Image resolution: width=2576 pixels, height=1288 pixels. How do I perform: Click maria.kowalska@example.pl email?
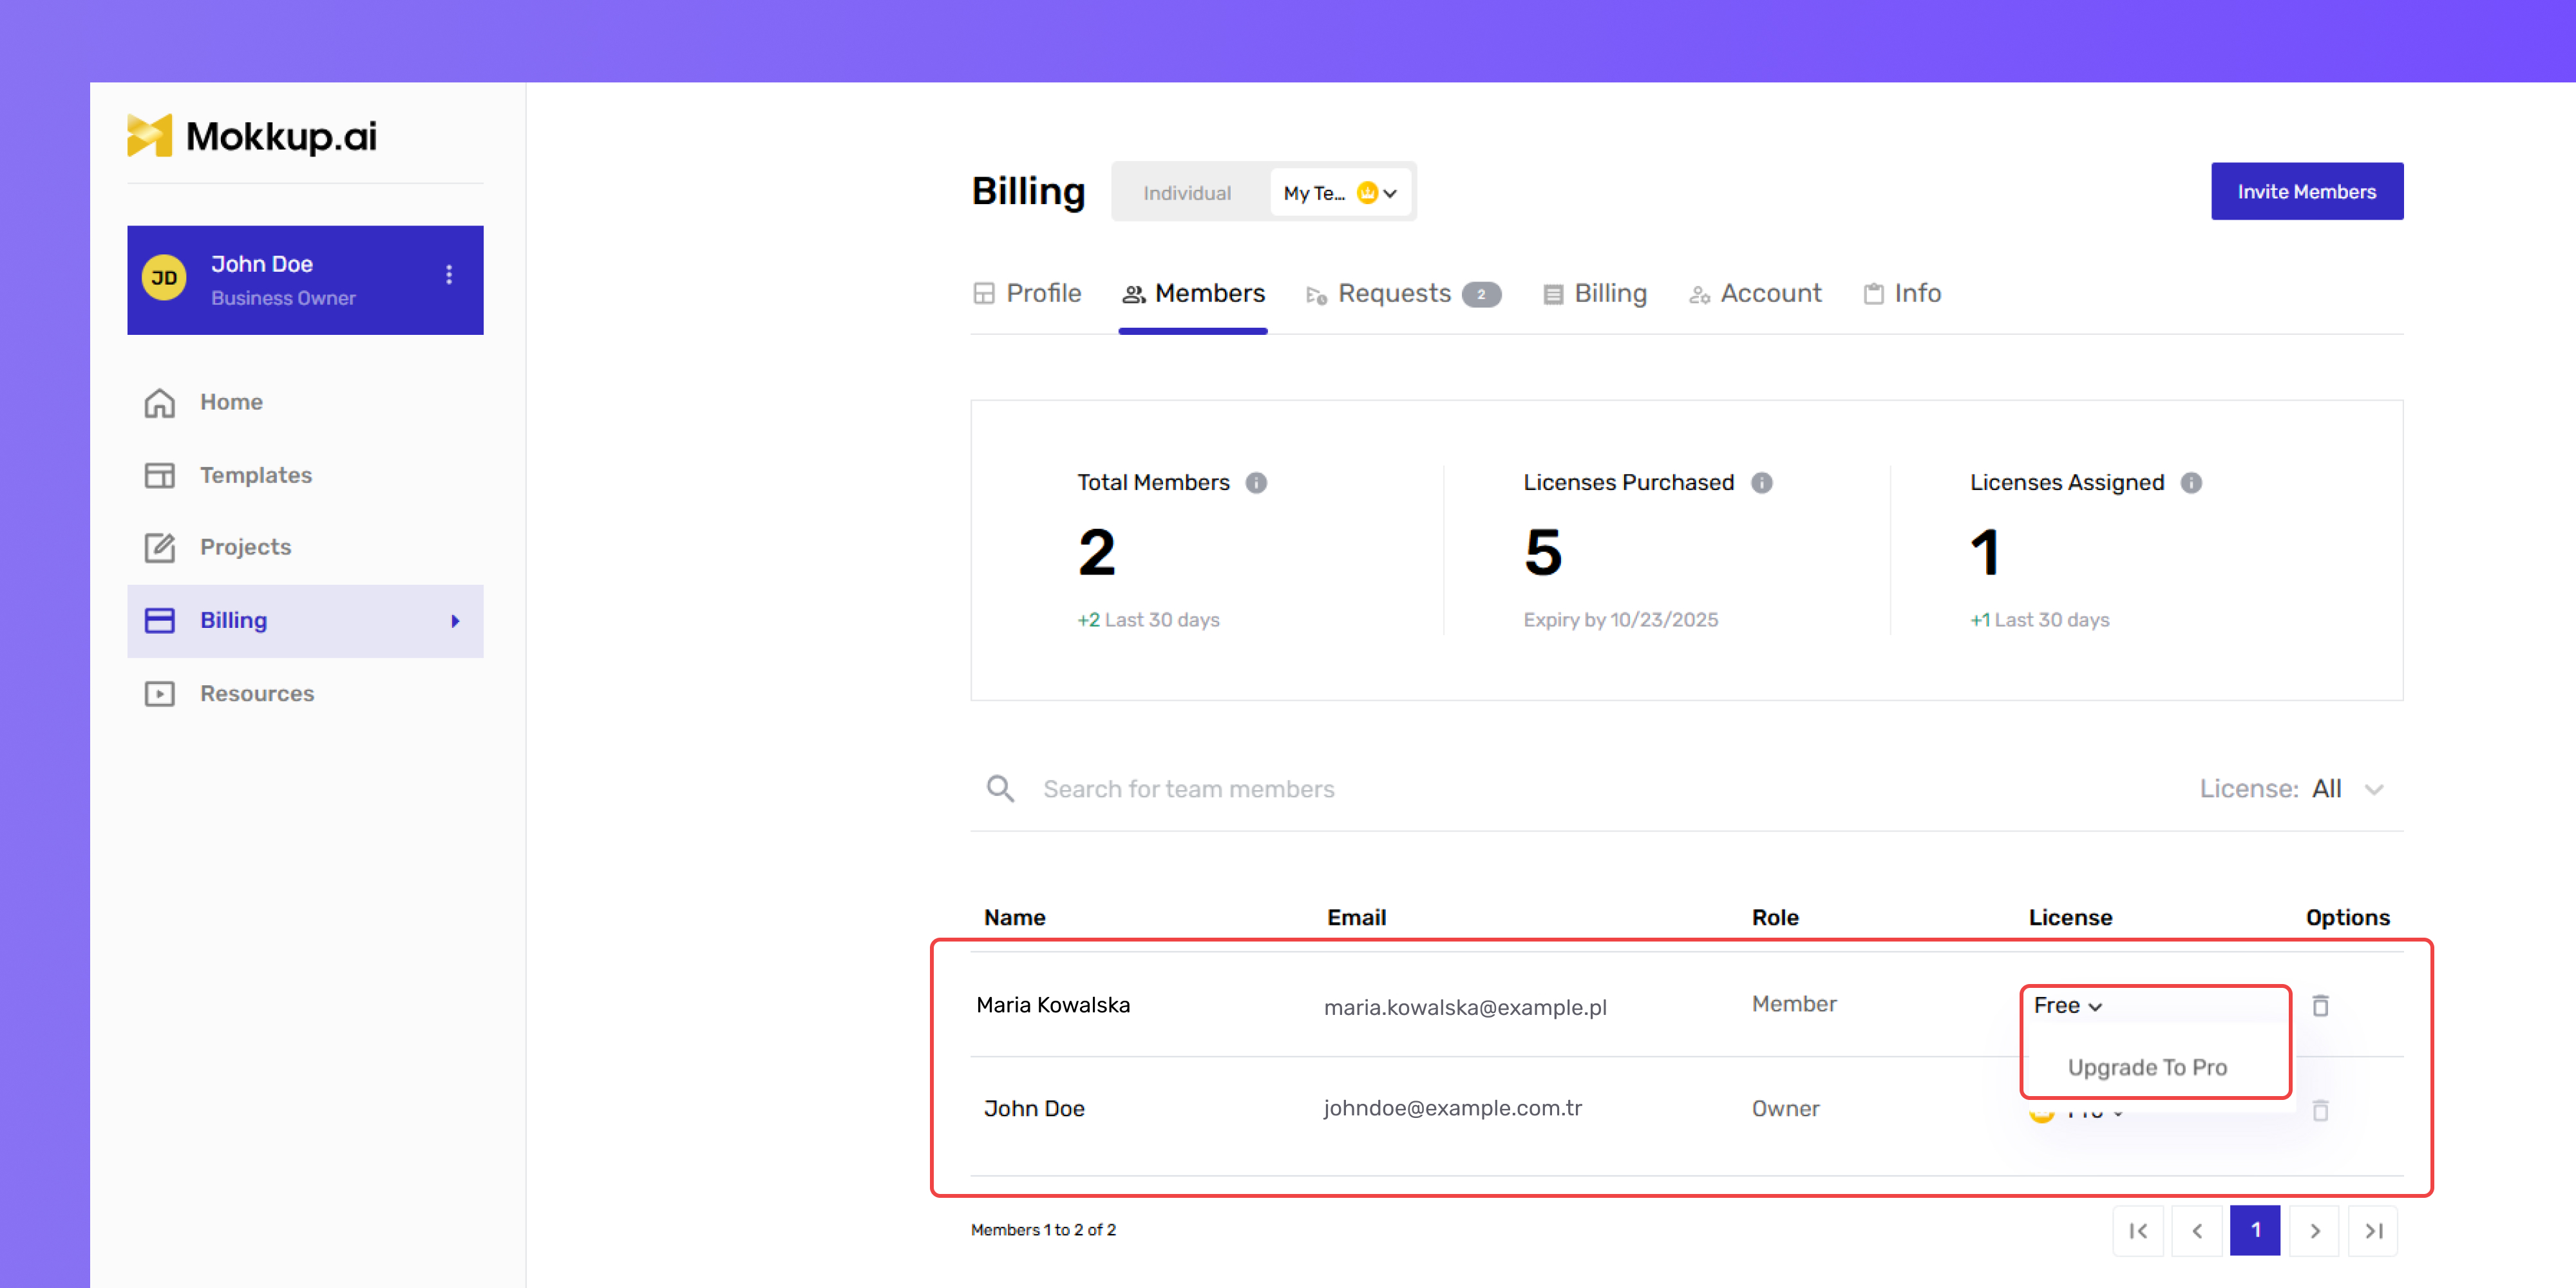pyautogui.click(x=1465, y=1007)
